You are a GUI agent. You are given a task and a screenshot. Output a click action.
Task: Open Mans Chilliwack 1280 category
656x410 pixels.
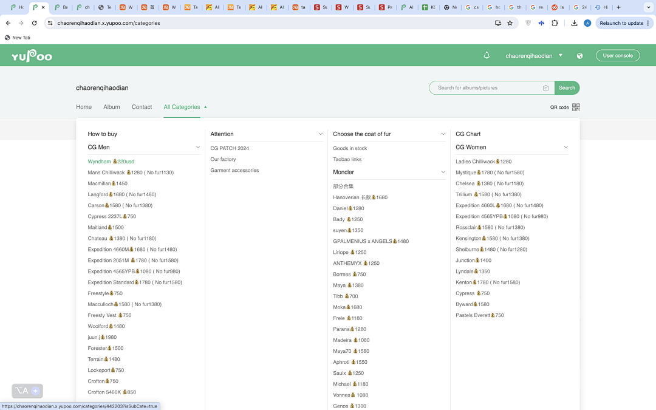tap(131, 173)
